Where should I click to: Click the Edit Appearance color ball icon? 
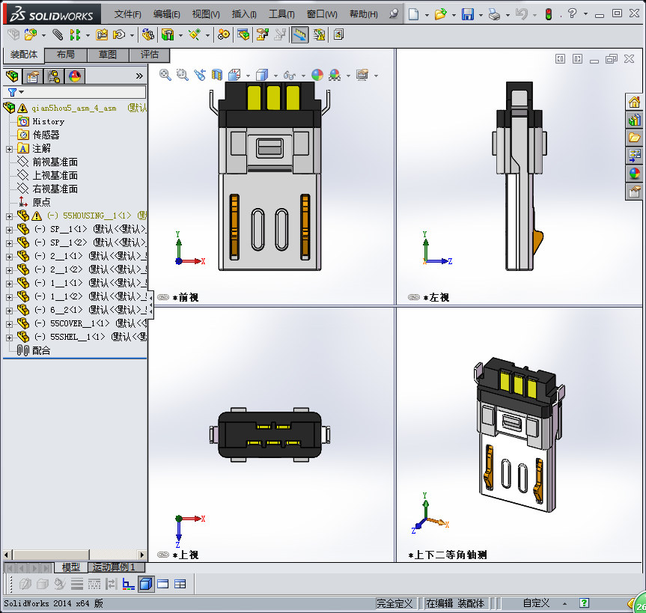317,75
